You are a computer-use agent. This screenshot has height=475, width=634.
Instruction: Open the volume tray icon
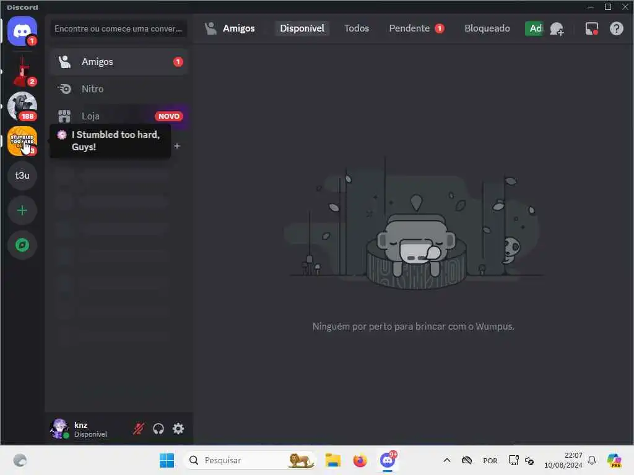point(529,460)
